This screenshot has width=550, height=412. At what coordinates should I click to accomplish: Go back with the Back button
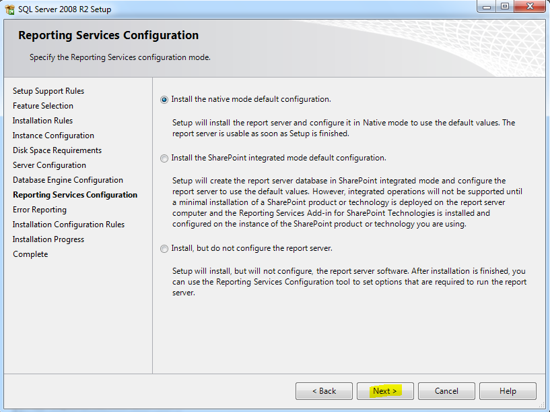coord(324,391)
